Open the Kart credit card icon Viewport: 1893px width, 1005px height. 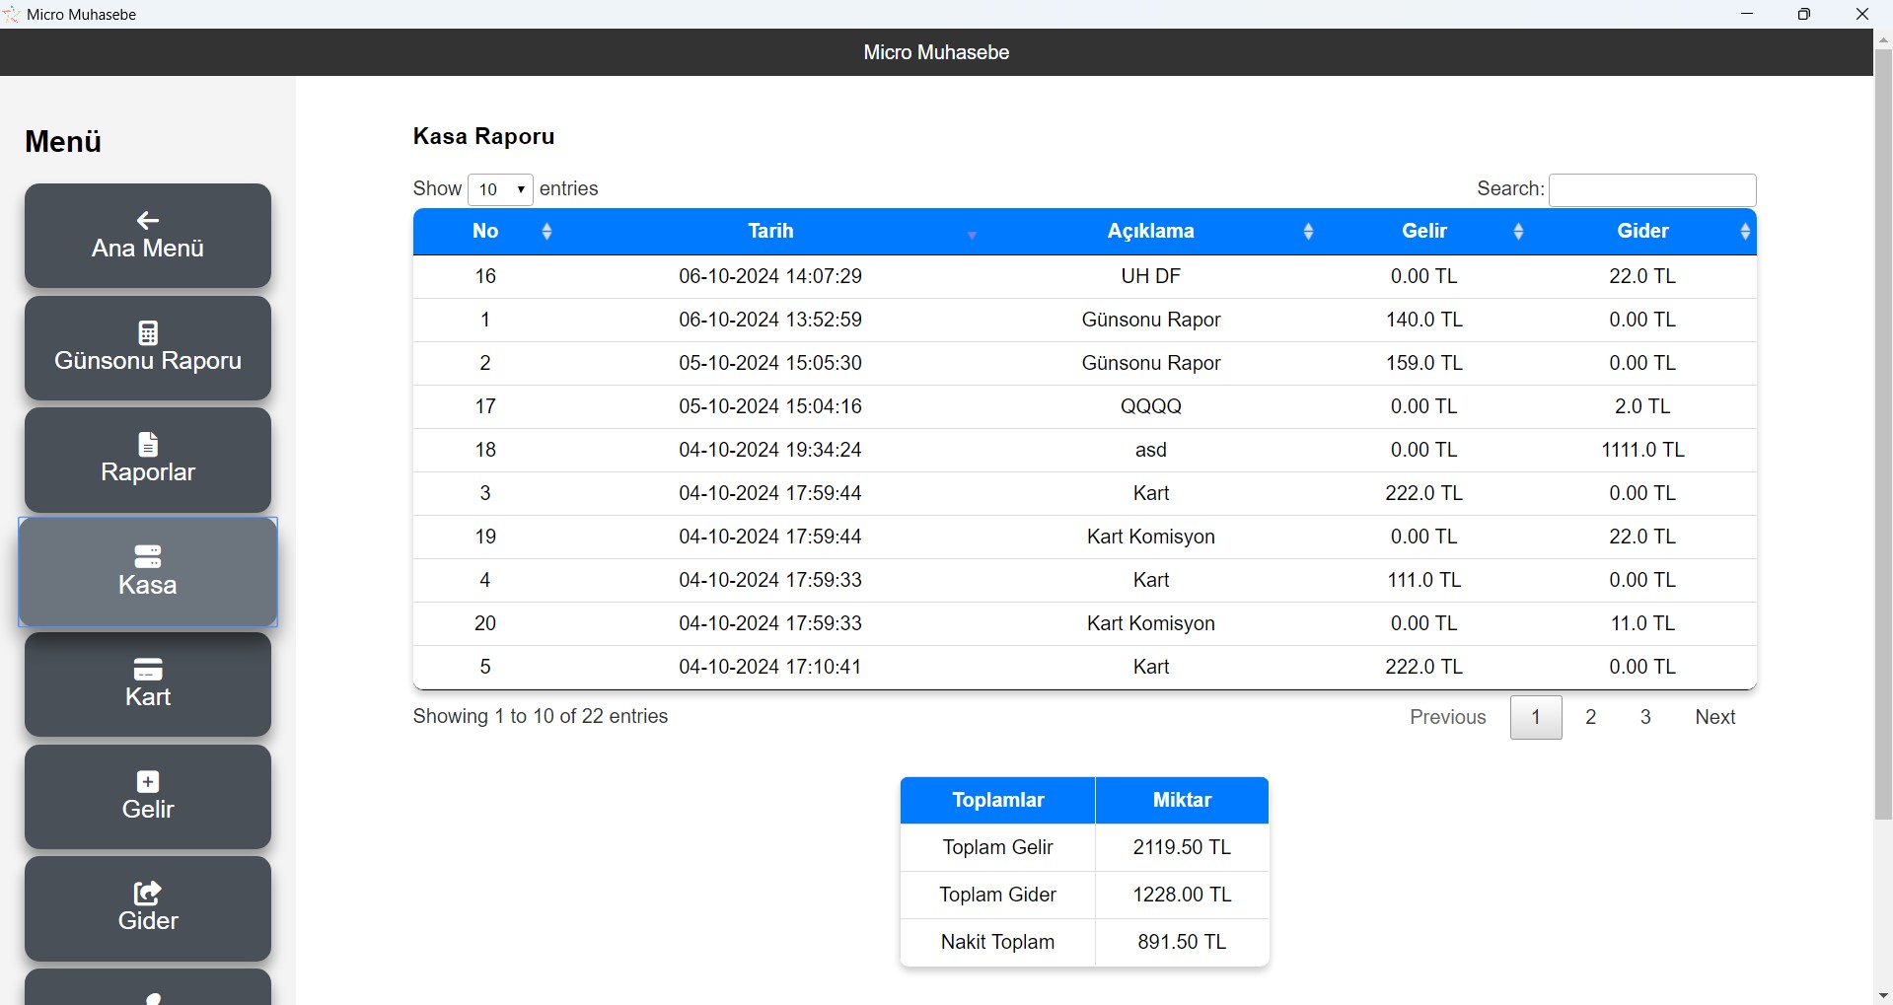(148, 669)
